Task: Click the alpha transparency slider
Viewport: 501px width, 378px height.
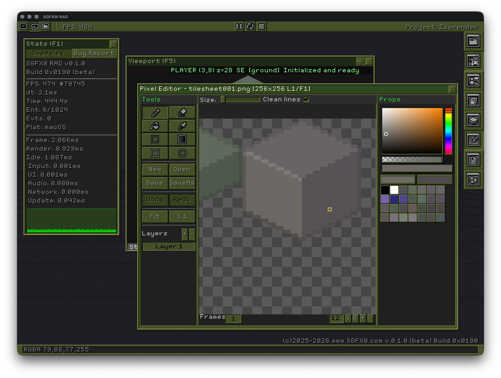Action: tap(413, 159)
